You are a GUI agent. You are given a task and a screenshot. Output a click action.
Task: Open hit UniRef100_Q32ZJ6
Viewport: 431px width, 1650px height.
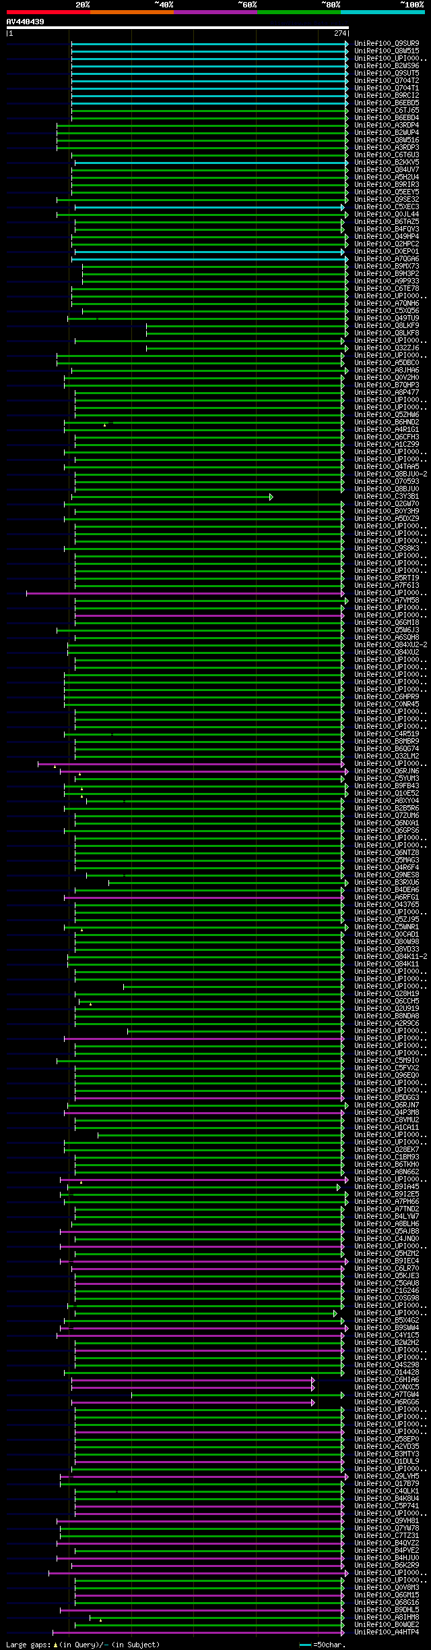pyautogui.click(x=387, y=348)
